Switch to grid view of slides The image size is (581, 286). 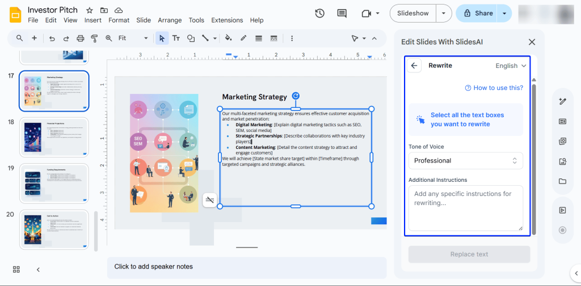pyautogui.click(x=16, y=270)
